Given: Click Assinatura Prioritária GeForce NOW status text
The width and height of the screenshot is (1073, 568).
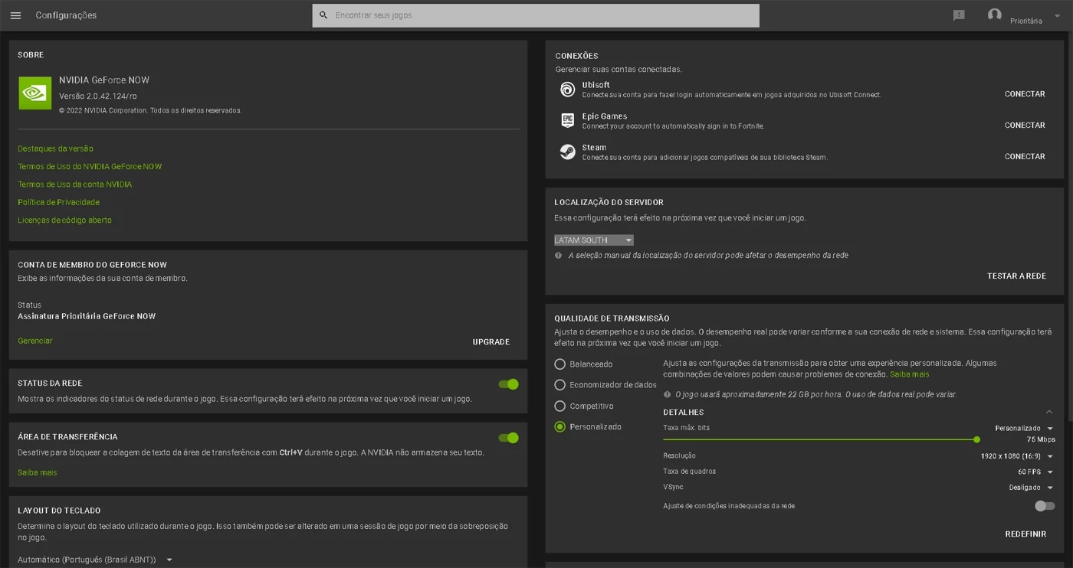Looking at the screenshot, I should tap(87, 316).
